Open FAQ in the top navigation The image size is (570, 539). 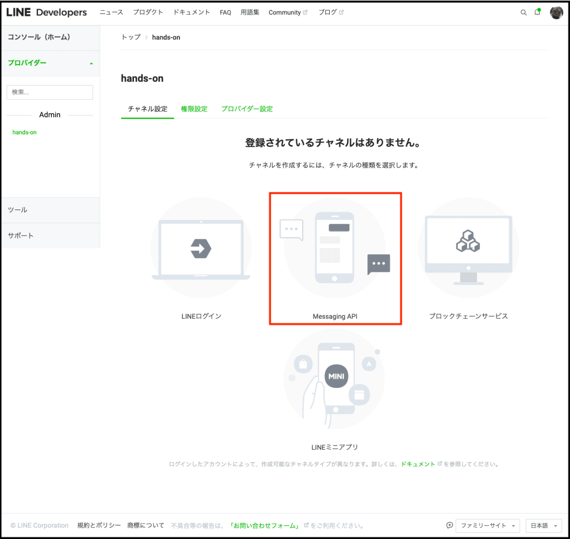click(x=225, y=12)
